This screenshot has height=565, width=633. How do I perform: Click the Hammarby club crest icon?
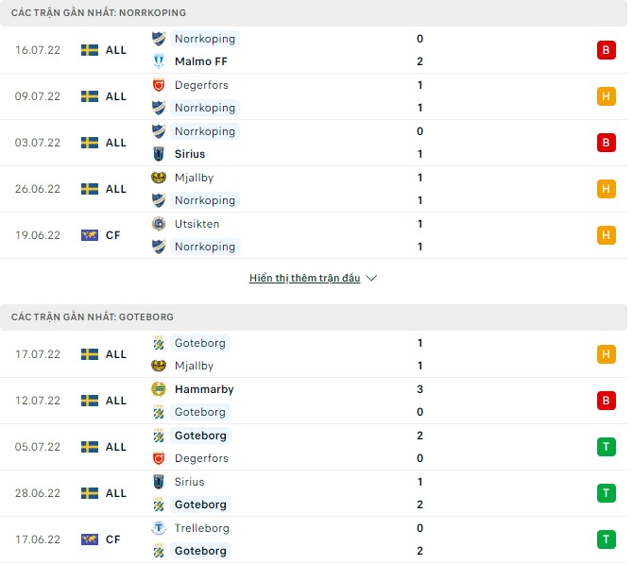158,389
